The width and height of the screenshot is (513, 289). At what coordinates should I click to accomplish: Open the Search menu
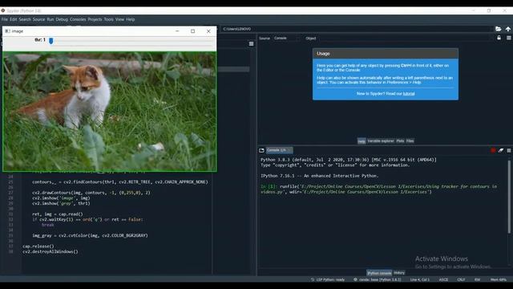25,19
